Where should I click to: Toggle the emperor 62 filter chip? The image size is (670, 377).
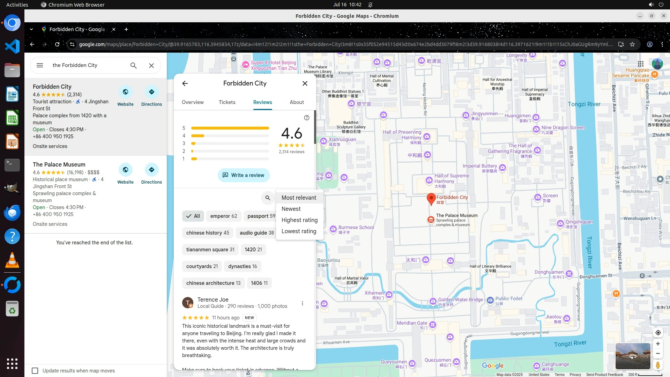223,216
